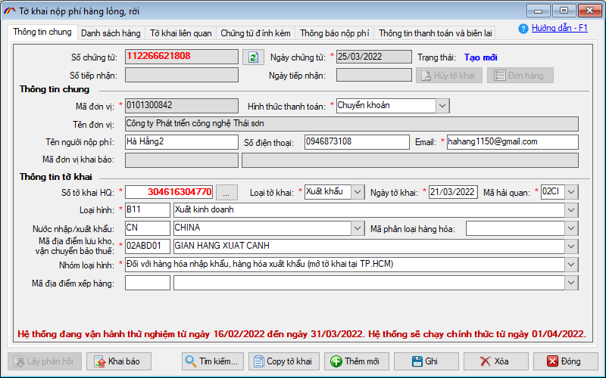Click the Email input field
The image size is (606, 378).
pos(513,142)
